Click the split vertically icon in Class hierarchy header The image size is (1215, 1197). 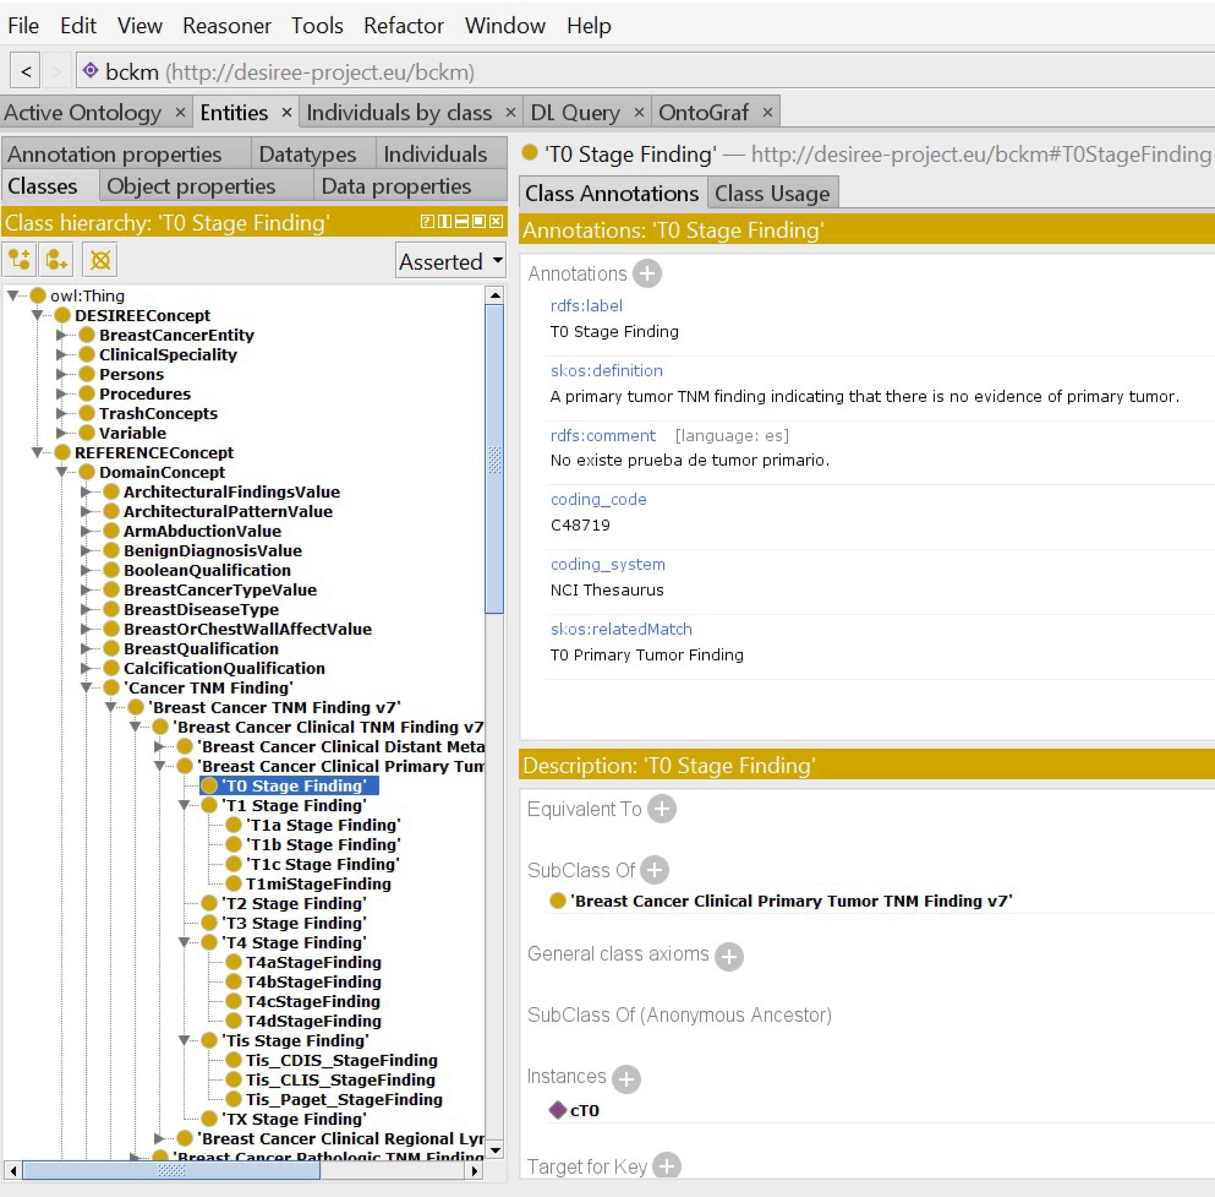(444, 221)
